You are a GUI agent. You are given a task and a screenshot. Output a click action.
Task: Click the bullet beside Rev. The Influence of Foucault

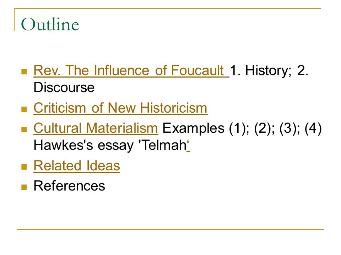click(24, 72)
